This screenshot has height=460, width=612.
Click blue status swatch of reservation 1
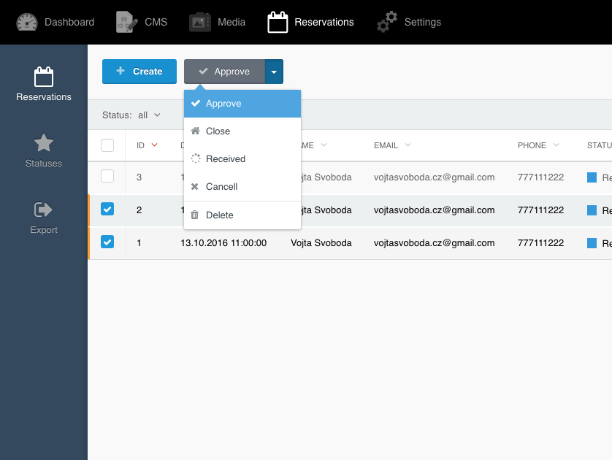(x=592, y=243)
